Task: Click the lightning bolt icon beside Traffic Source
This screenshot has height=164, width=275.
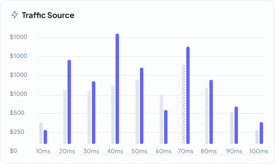Action: 15,15
